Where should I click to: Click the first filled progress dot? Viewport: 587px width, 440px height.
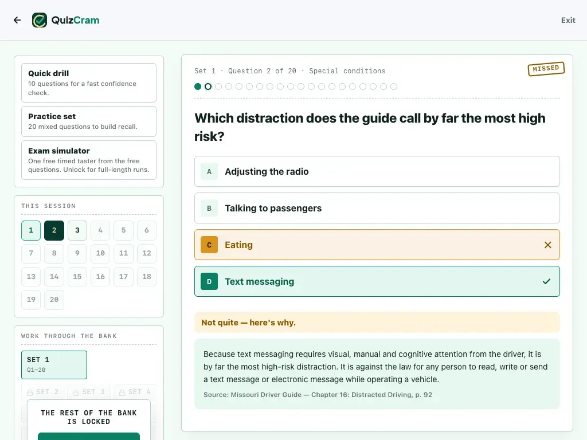[198, 87]
